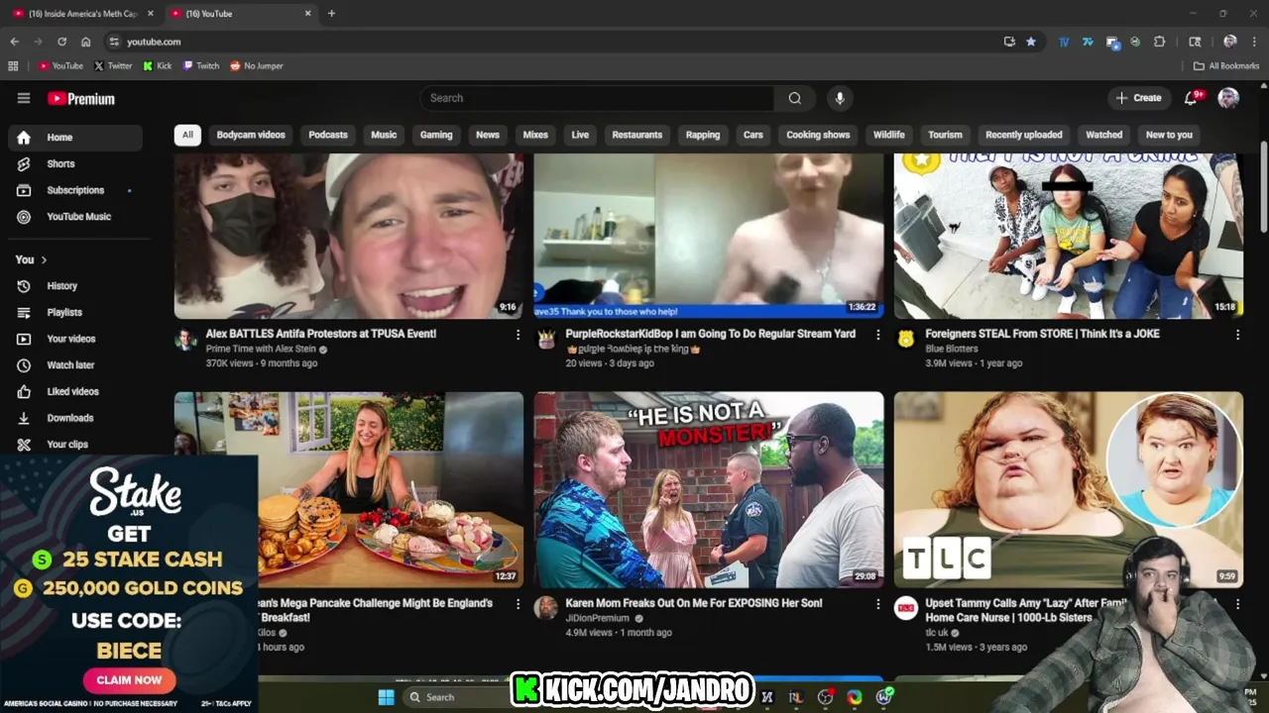Switch to Inside America's Meth Cap tab
The height and width of the screenshot is (713, 1269).
click(82, 13)
